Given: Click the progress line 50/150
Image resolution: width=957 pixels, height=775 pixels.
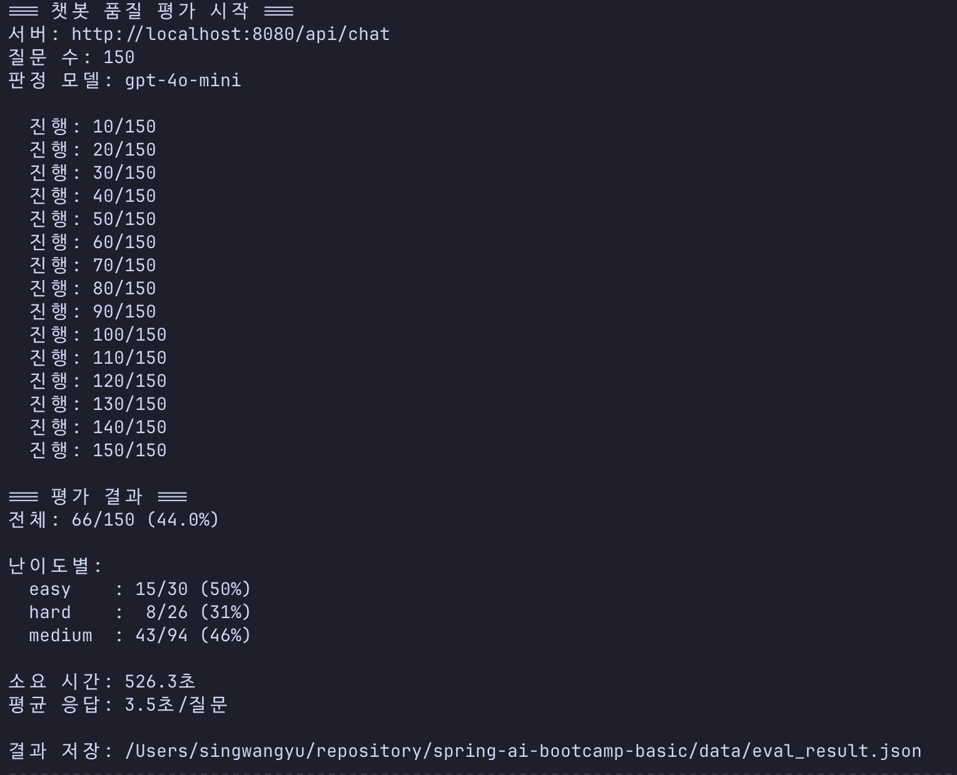Looking at the screenshot, I should pos(93,219).
